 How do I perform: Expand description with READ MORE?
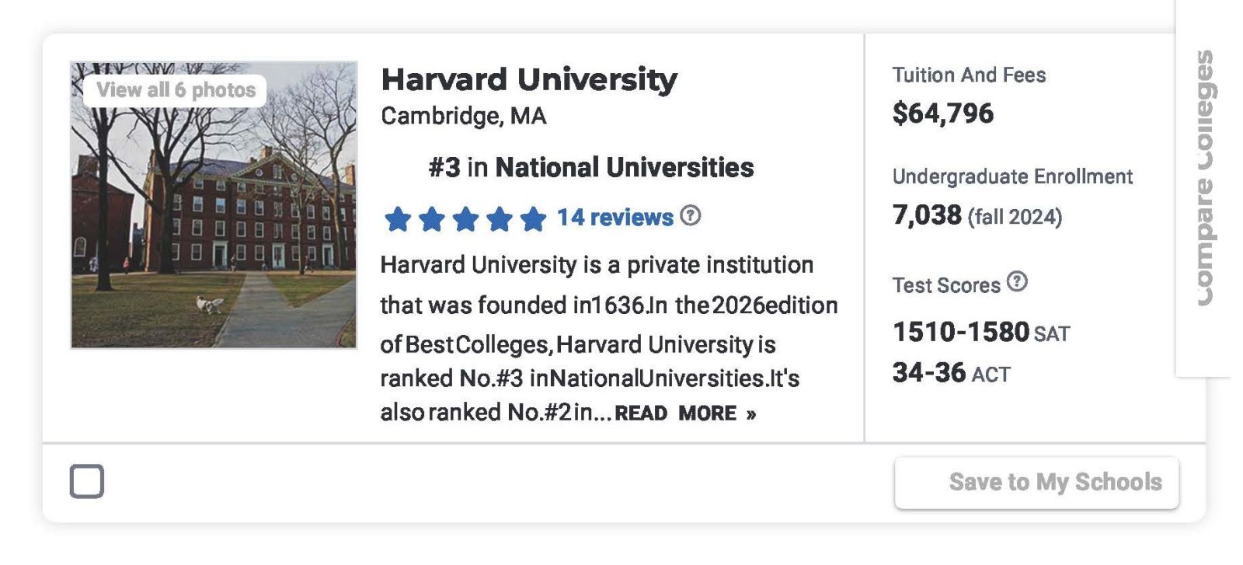click(x=684, y=413)
